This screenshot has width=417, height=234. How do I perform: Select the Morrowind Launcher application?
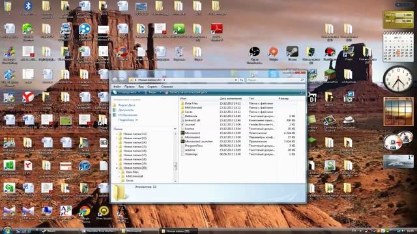click(199, 142)
